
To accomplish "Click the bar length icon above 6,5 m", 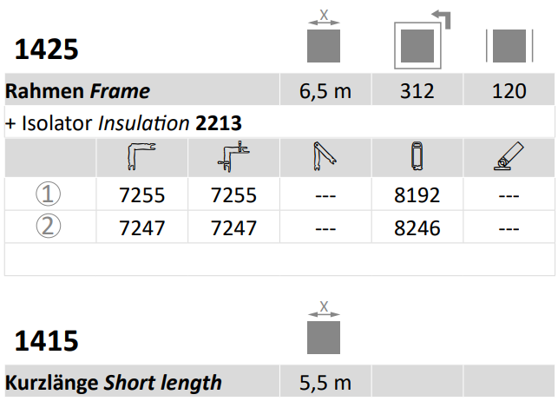I will tap(324, 36).
